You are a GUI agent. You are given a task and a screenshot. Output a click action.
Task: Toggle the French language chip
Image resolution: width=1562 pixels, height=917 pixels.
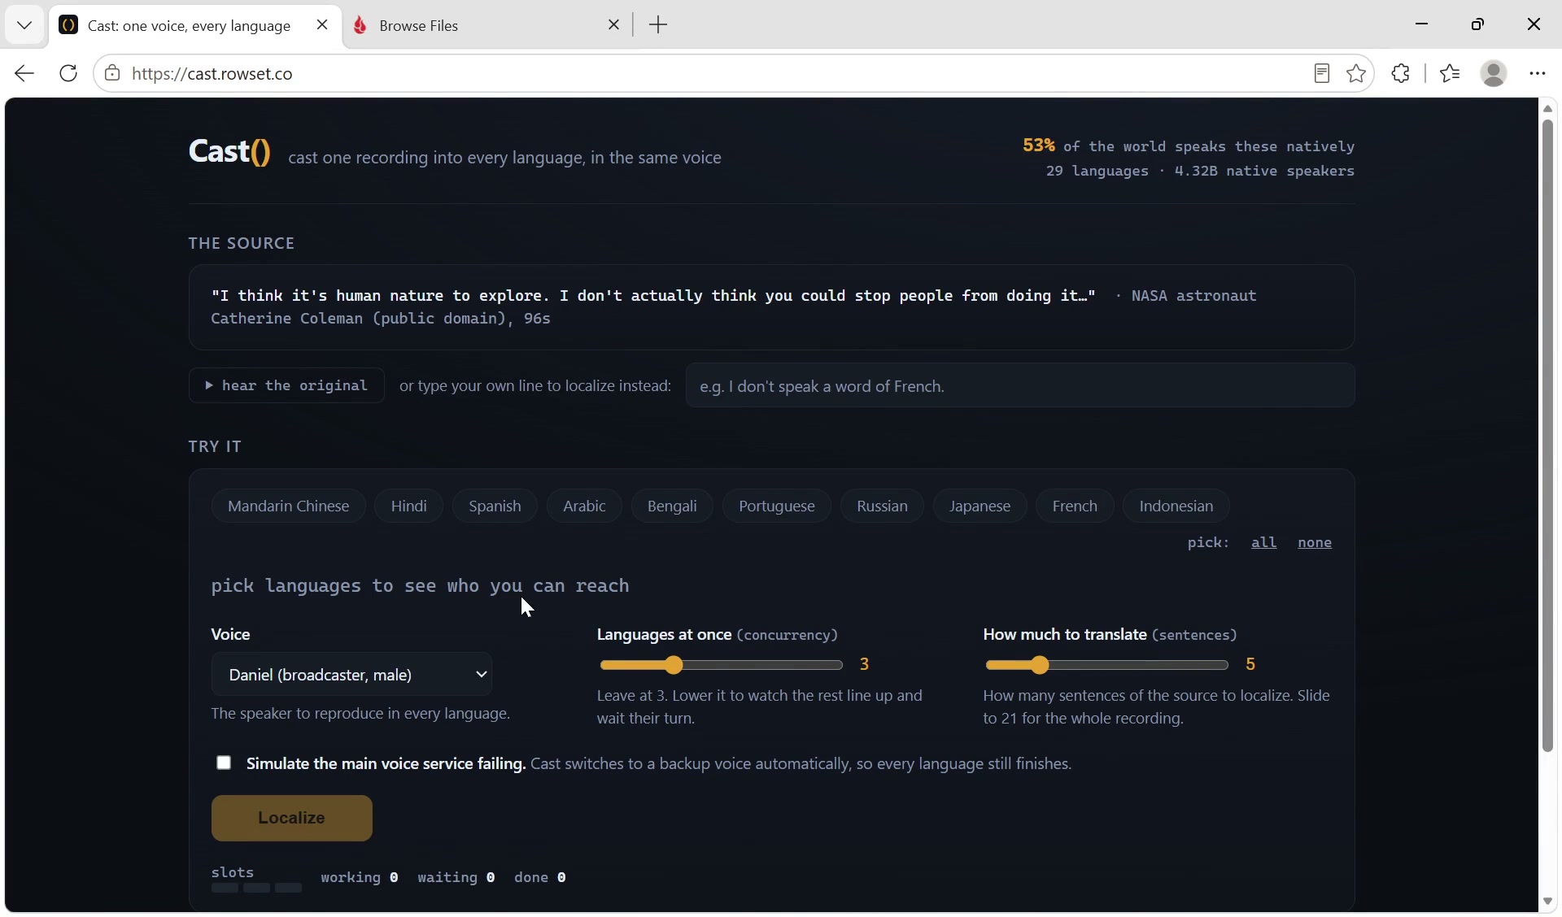point(1075,506)
